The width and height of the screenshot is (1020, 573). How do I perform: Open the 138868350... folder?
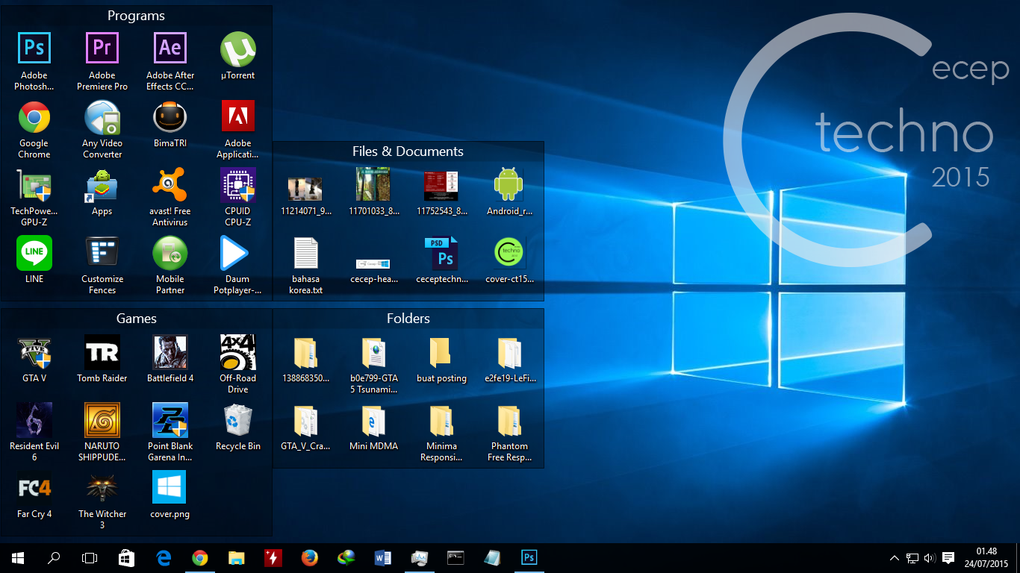[x=305, y=352]
